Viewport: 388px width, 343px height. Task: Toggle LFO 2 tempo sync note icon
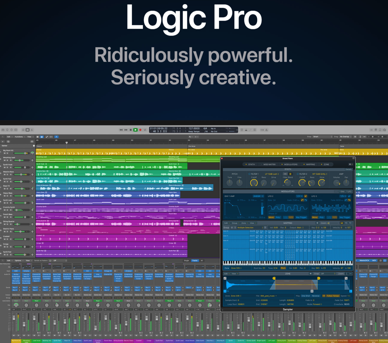pyautogui.click(x=306, y=196)
